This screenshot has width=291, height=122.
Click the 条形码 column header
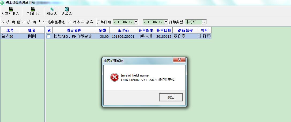tap(123, 30)
